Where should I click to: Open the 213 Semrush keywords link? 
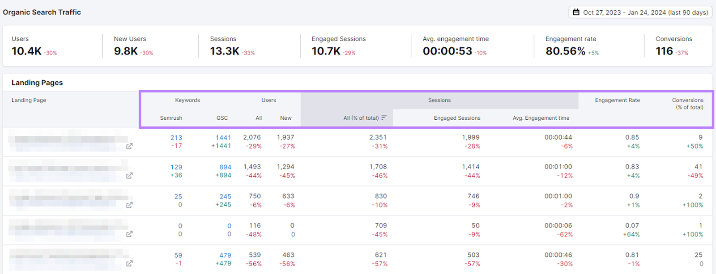click(x=176, y=138)
